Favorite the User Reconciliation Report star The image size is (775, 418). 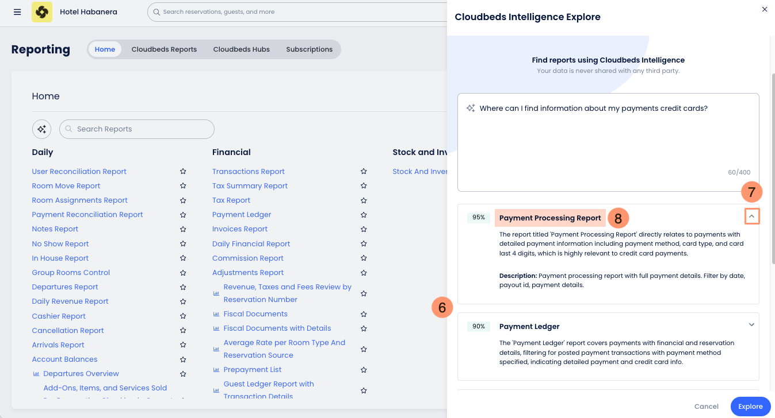183,172
